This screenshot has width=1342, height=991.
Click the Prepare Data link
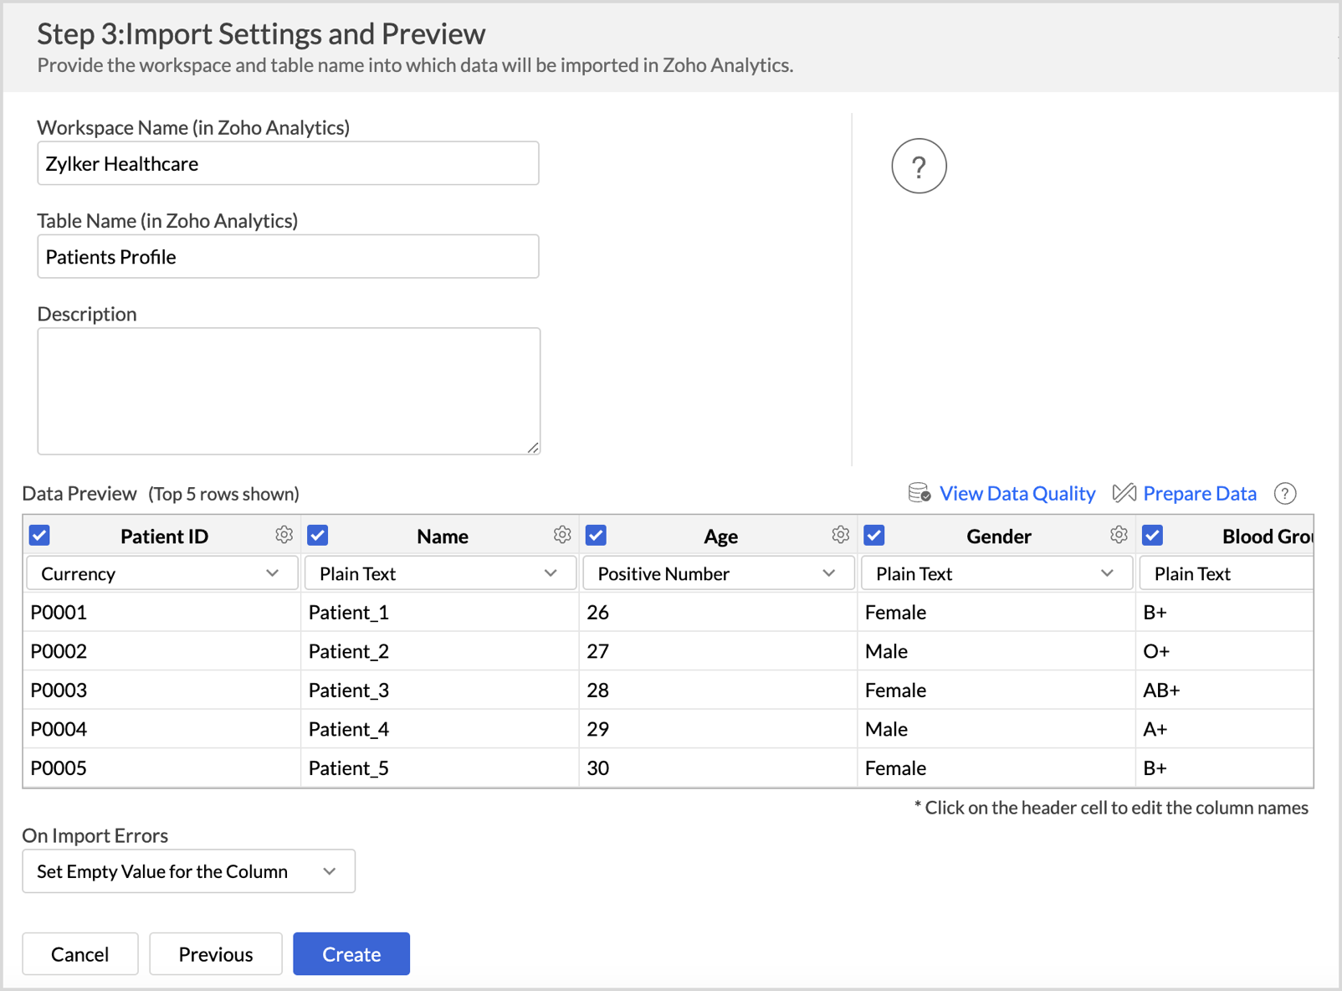(1199, 494)
